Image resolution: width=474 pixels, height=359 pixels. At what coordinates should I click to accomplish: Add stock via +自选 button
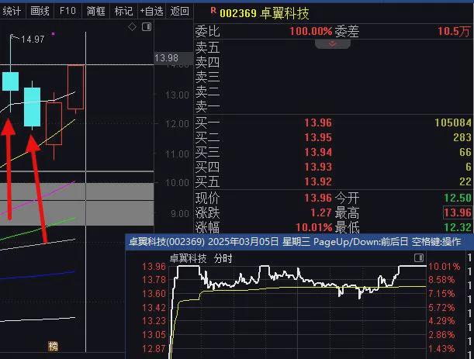coord(152,12)
